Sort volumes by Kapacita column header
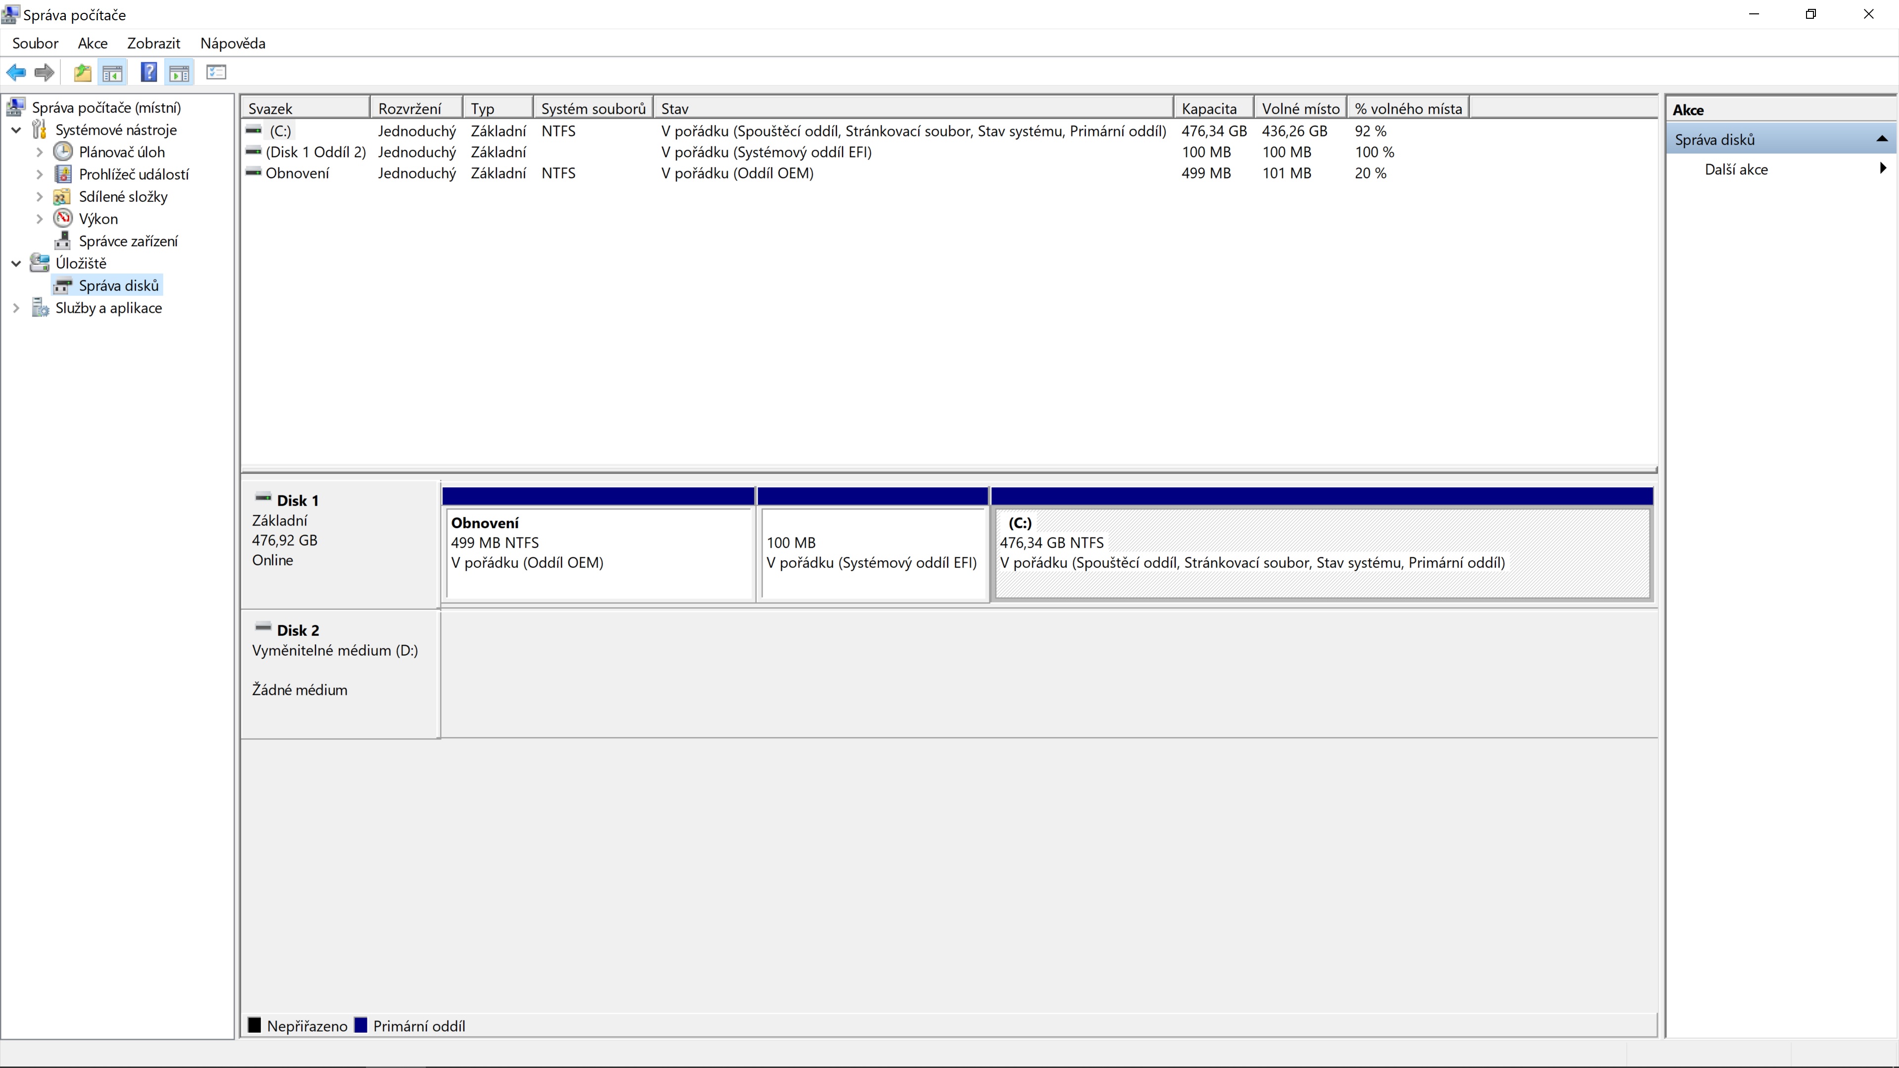This screenshot has height=1068, width=1899. [x=1208, y=108]
